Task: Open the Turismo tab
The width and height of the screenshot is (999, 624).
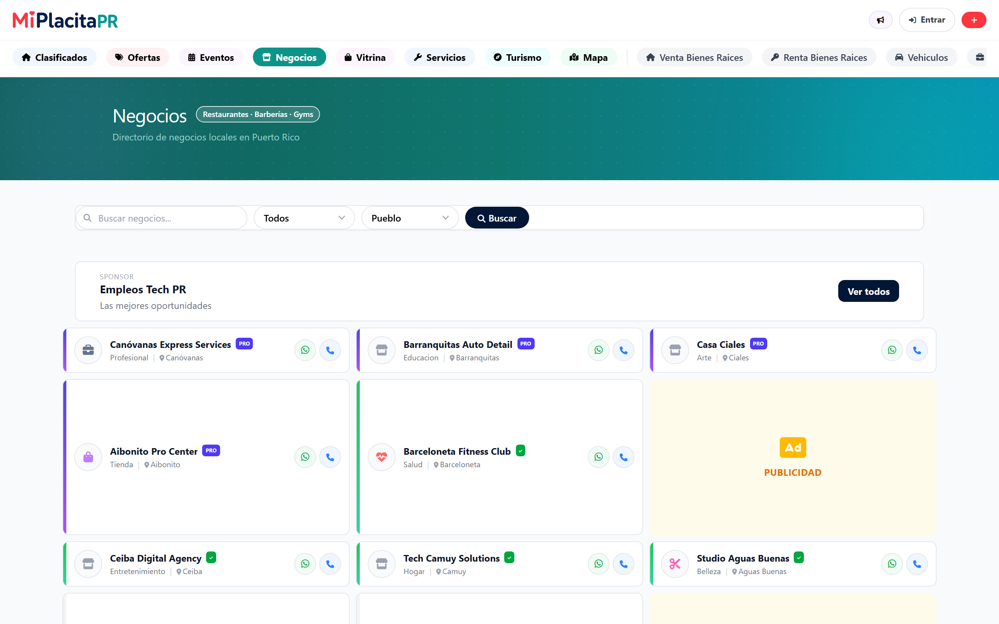Action: [x=518, y=57]
